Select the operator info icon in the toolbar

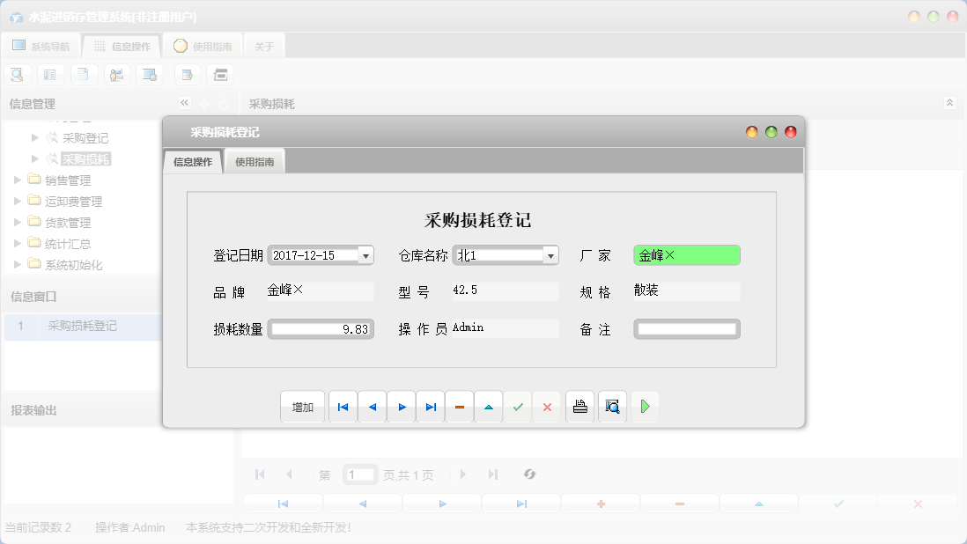[x=116, y=74]
